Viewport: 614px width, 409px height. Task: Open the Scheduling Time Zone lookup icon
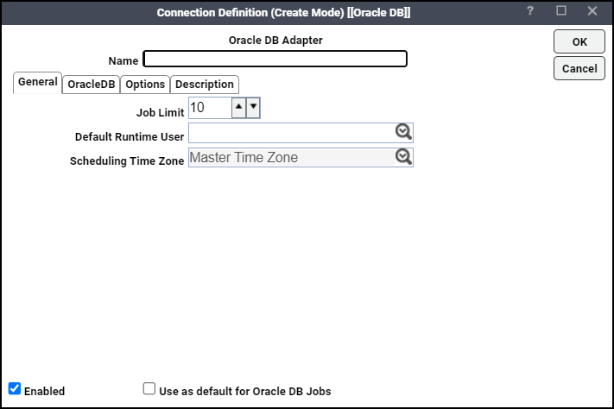tap(403, 157)
